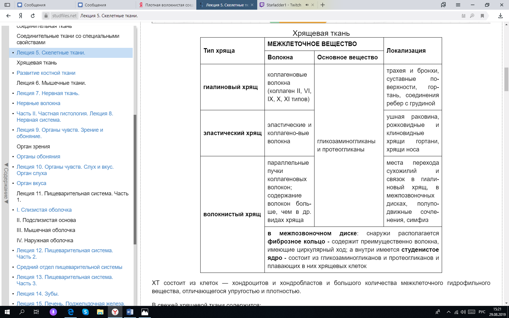Open Средний отдел пищеварительной системы link

pyautogui.click(x=69, y=267)
